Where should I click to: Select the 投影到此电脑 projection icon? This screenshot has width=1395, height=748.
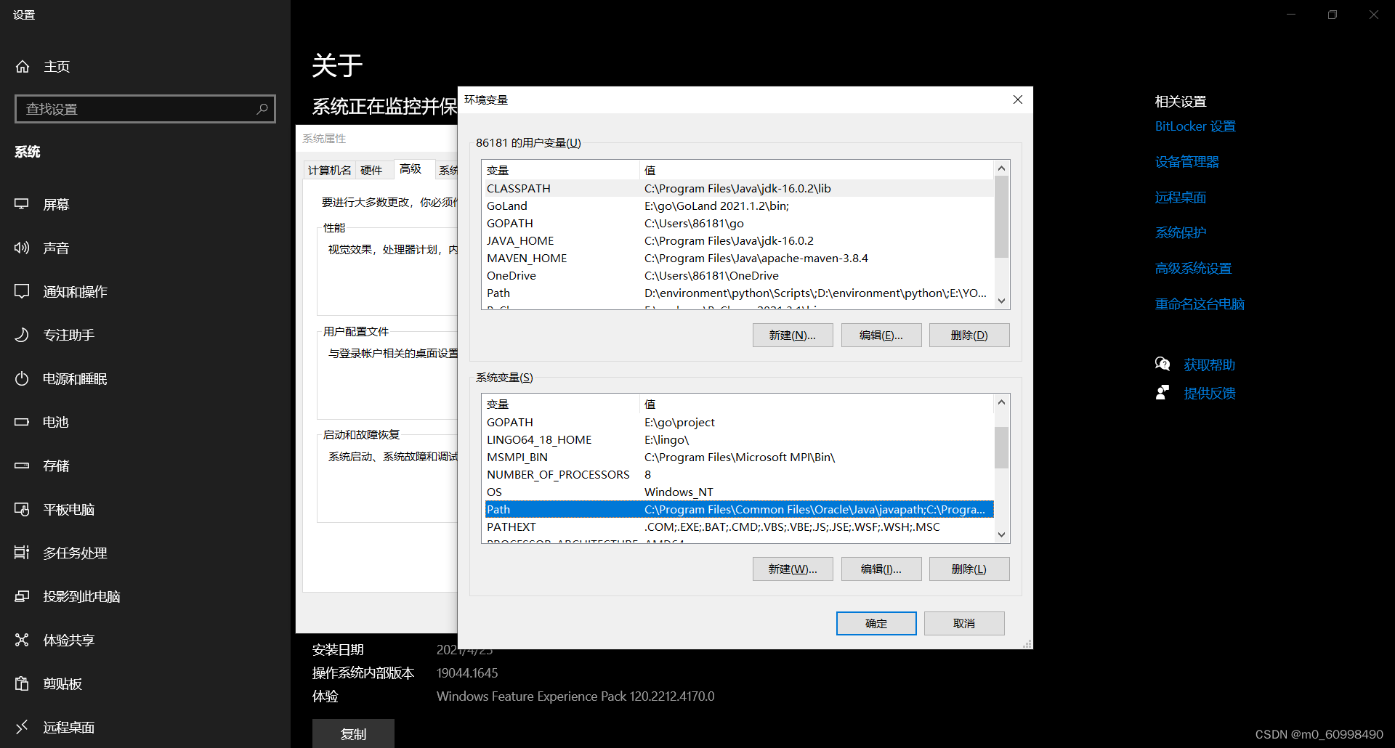[x=22, y=596]
